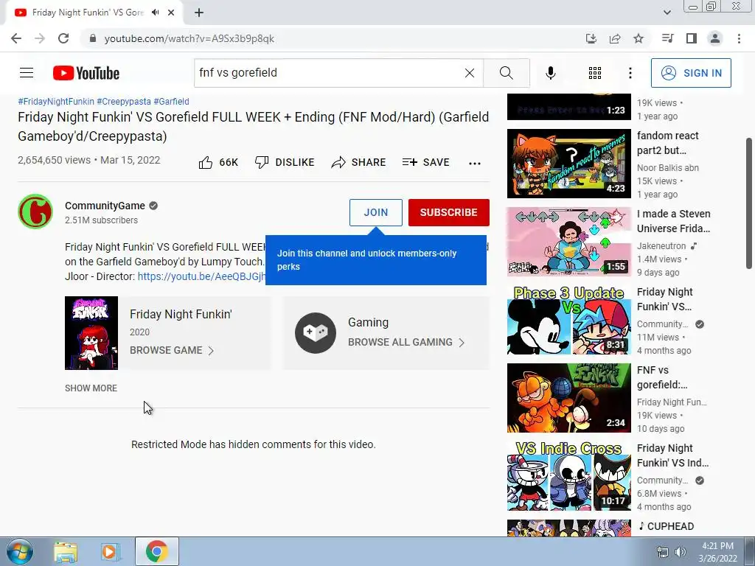The height and width of the screenshot is (566, 755).
Task: Open BROWSE ALL GAMING link
Action: [x=406, y=342]
